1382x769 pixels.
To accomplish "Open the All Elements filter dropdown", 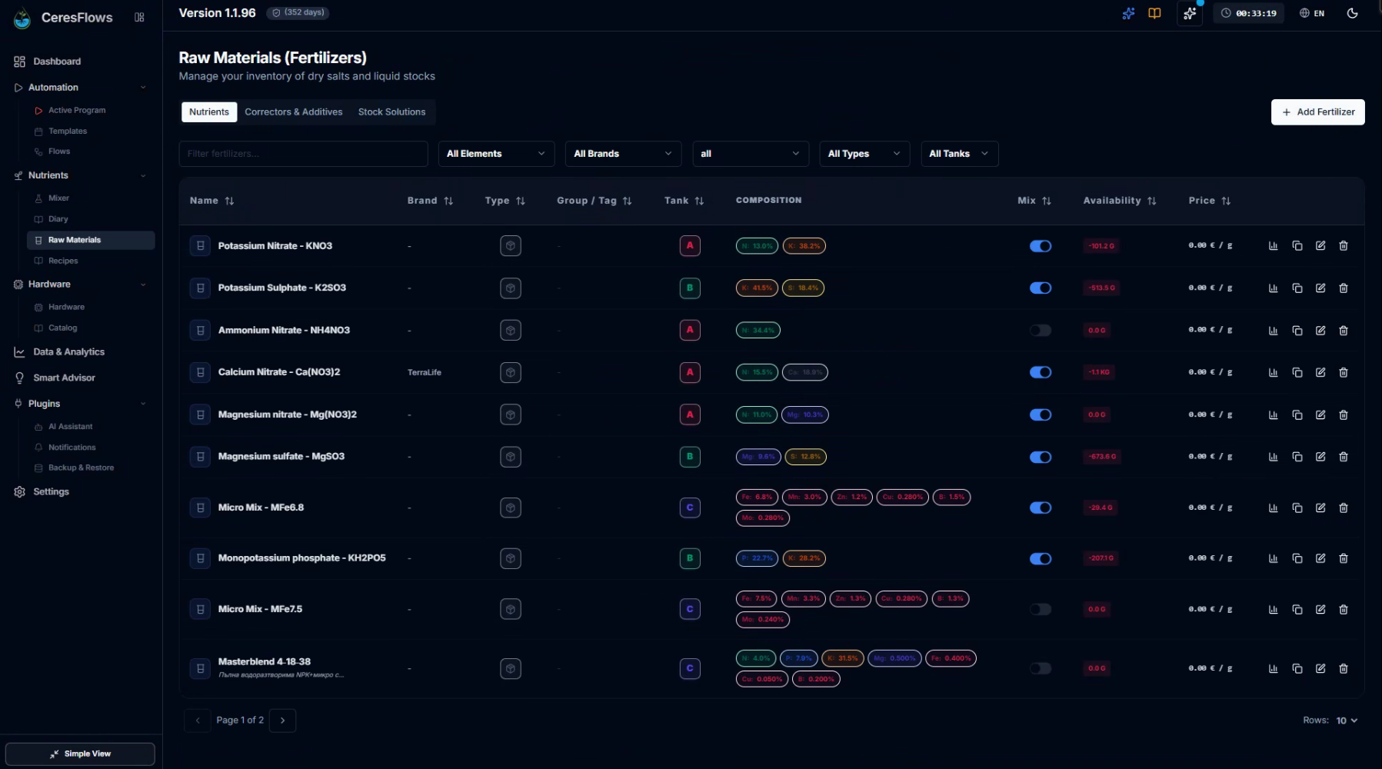I will (496, 154).
